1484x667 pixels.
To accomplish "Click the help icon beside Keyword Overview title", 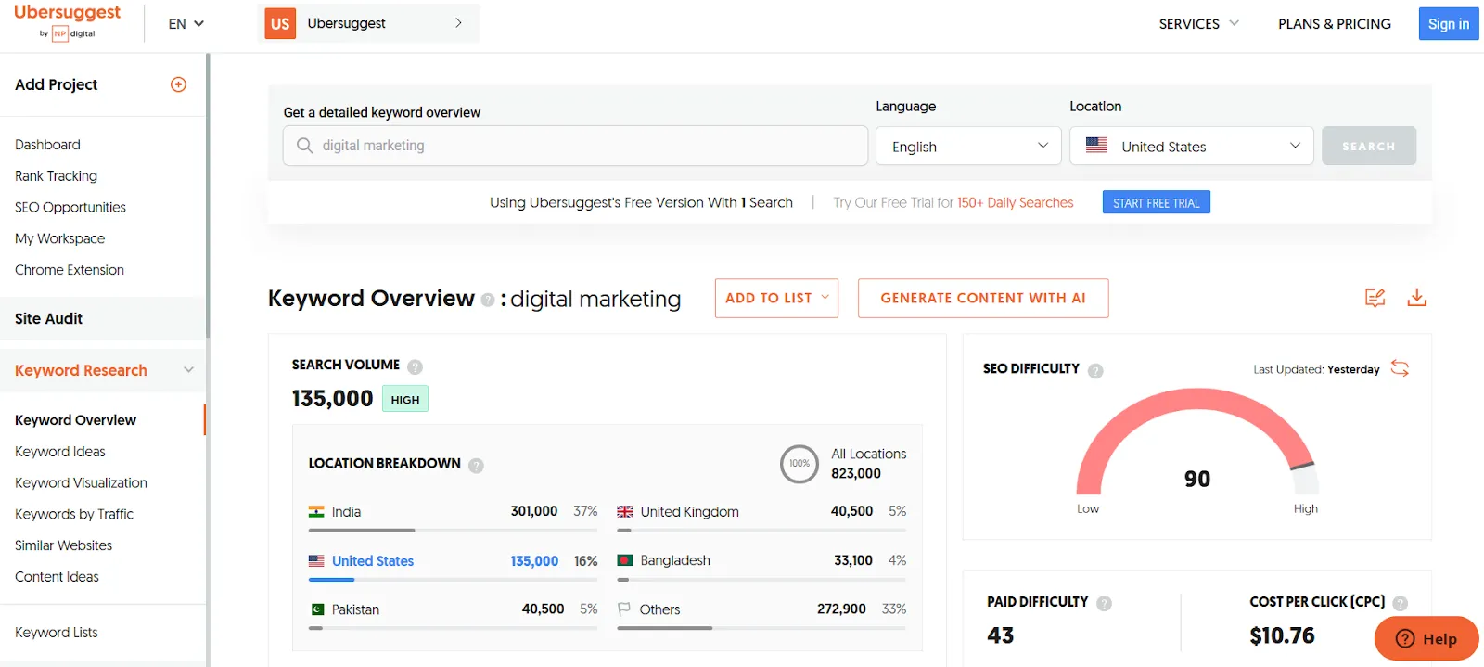I will 487,300.
